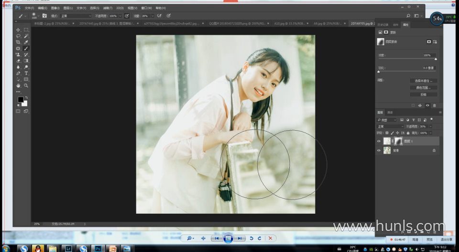459x252 pixels.
Task: Toggle pressure for size button
Action: pyautogui.click(x=169, y=16)
